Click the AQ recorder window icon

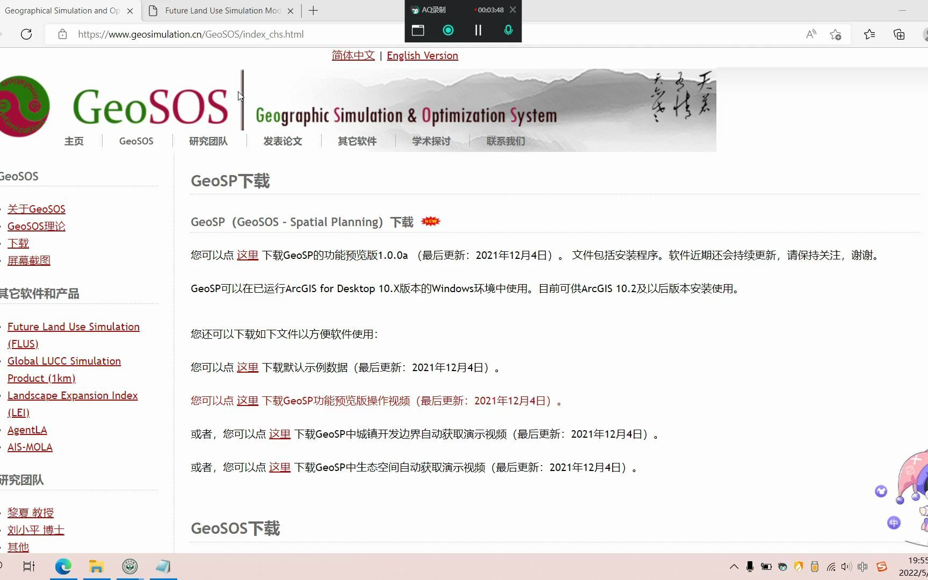click(418, 30)
